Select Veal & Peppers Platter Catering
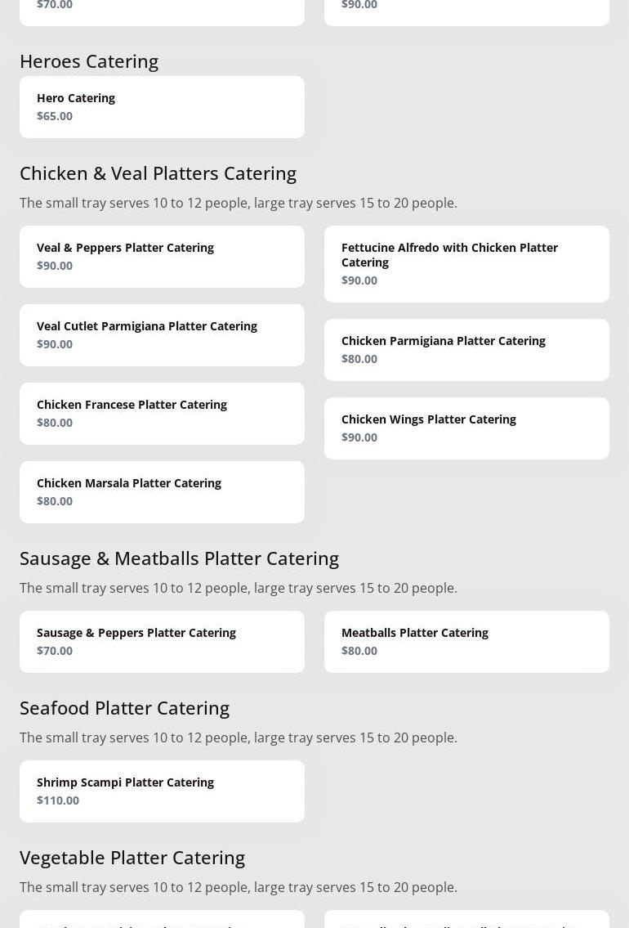The width and height of the screenshot is (629, 928). point(162,256)
